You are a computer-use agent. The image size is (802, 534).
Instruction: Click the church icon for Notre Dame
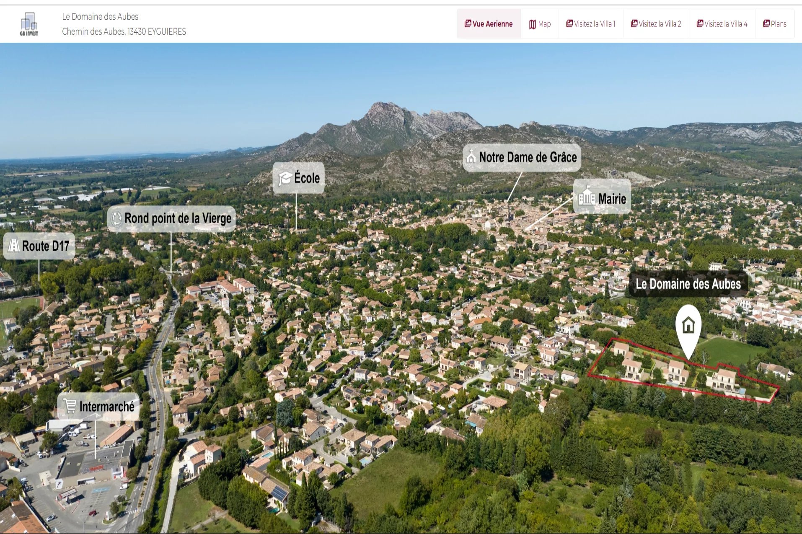pyautogui.click(x=471, y=157)
